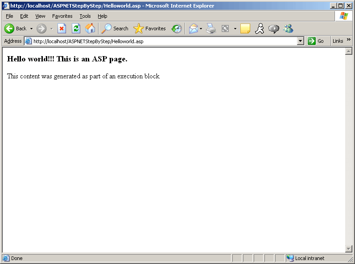The width and height of the screenshot is (355, 264).
Task: Expand the Back button history dropdown
Action: pos(31,28)
